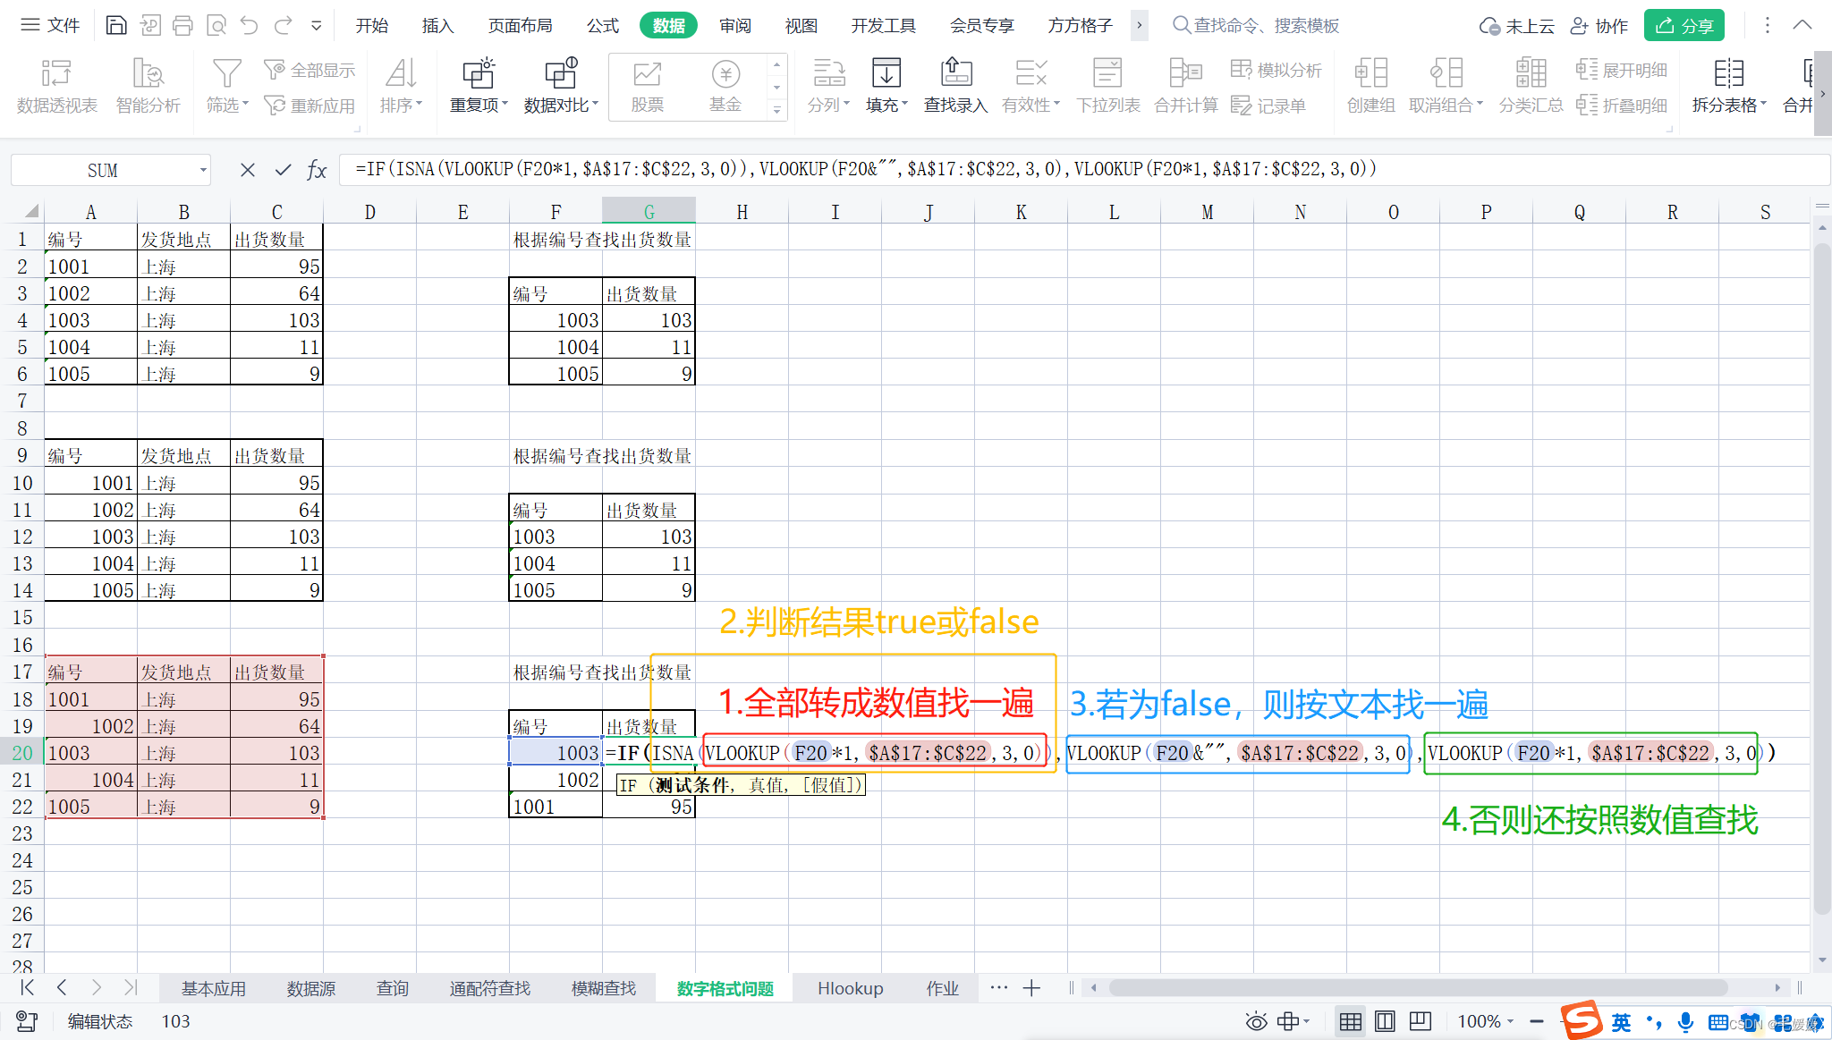The width and height of the screenshot is (1832, 1040).
Task: Switch to normal view mode
Action: click(x=1351, y=1021)
